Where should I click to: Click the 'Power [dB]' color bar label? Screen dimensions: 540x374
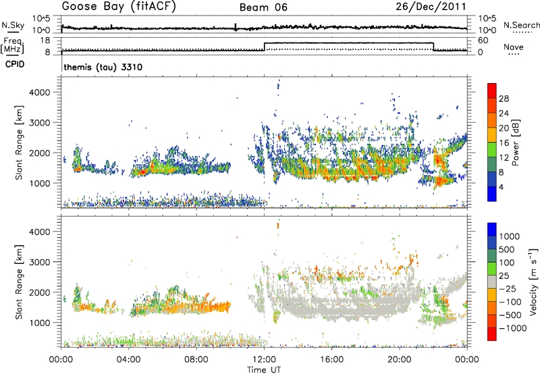coord(516,142)
